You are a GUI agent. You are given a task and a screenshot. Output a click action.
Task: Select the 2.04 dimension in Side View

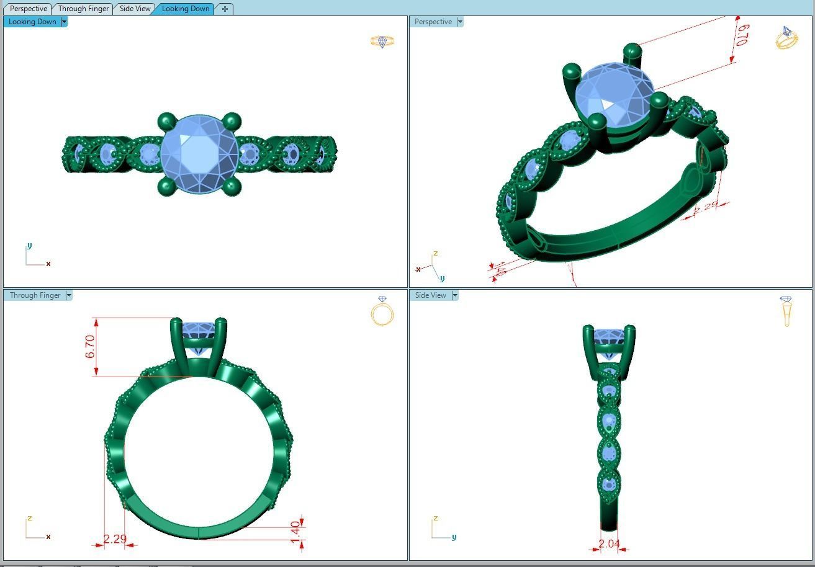click(x=609, y=543)
